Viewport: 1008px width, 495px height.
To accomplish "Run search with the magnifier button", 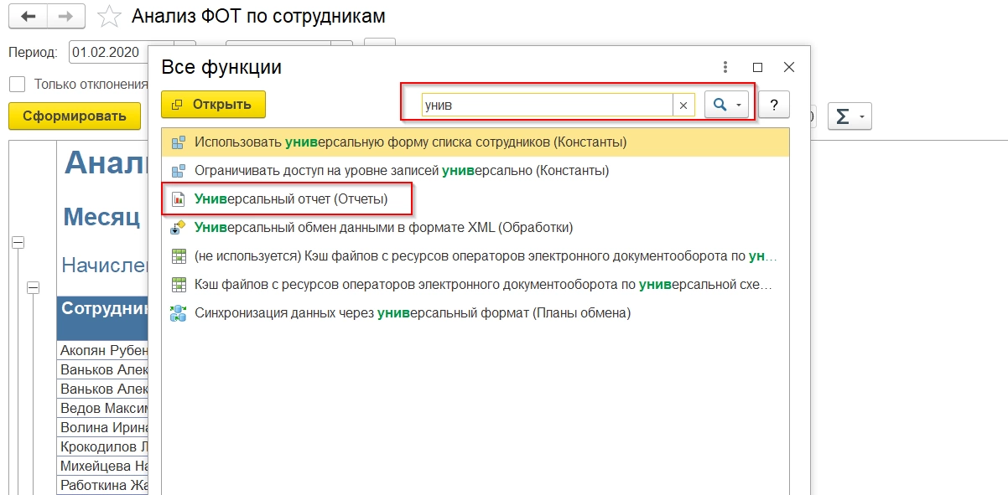I will pos(719,105).
